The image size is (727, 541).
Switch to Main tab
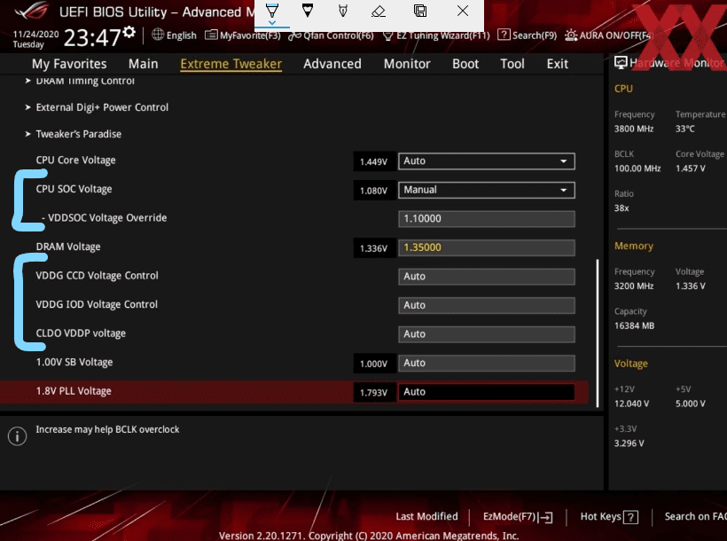point(144,64)
